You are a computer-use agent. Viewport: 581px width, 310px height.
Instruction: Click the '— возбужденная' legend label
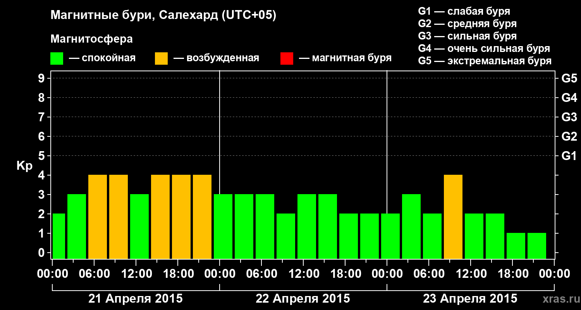216,59
